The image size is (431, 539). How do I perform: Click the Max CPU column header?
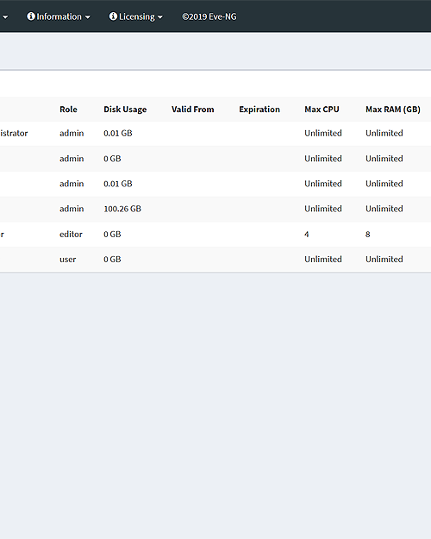322,110
